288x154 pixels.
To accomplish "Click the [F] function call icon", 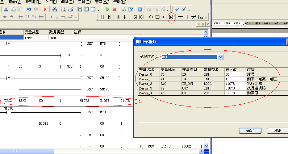I will pyautogui.click(x=171, y=17).
